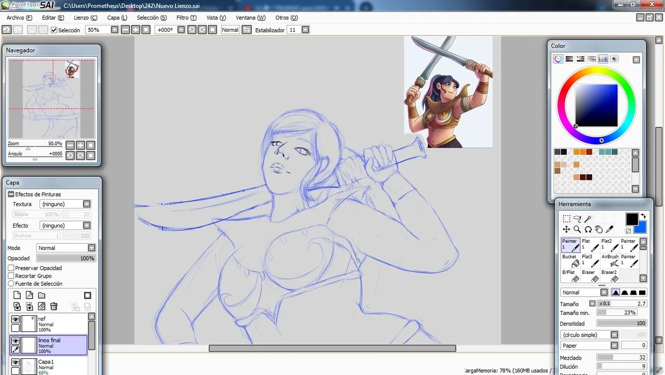Open the Capa menu
This screenshot has height=375, width=665.
pyautogui.click(x=117, y=18)
